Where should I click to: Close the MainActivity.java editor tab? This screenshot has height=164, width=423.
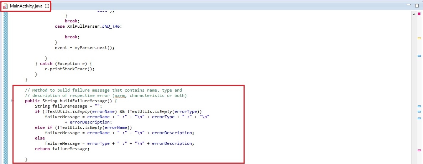click(47, 6)
